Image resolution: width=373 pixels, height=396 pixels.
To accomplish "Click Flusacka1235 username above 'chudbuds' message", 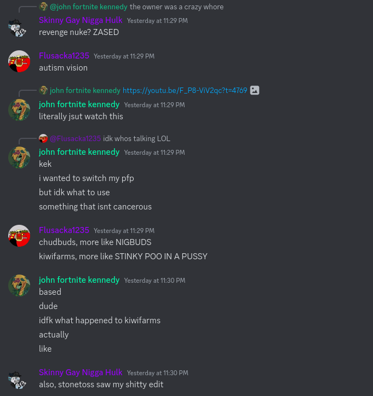I will point(64,230).
